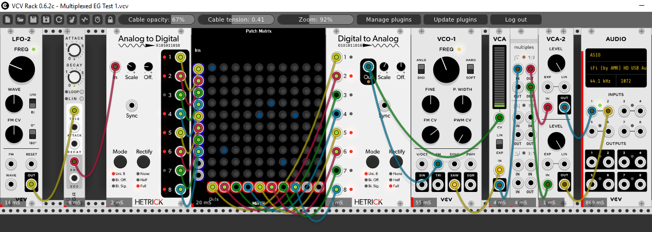Click the envelope ATTACK knob
The height and width of the screenshot is (232, 652).
(x=74, y=50)
